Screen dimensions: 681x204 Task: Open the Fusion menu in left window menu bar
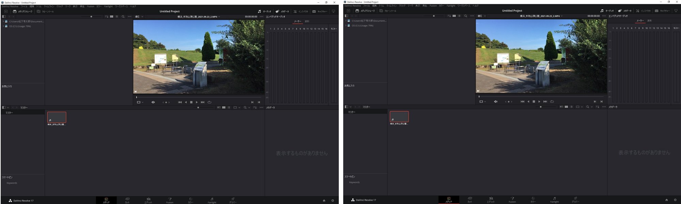(91, 6)
